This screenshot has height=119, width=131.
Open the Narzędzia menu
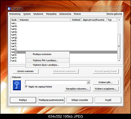click(51, 14)
